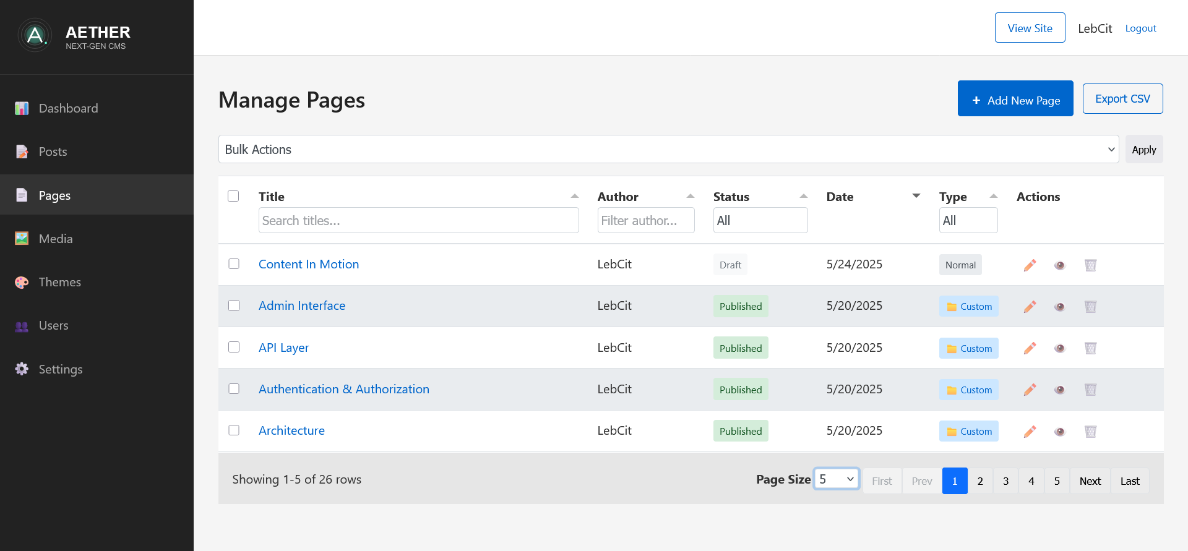Edit the Admin Interface page with pencil icon
Viewport: 1188px width, 551px height.
point(1030,307)
